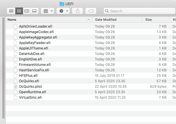Click the search magnifier icon
176x124 pixels.
(x=107, y=11)
